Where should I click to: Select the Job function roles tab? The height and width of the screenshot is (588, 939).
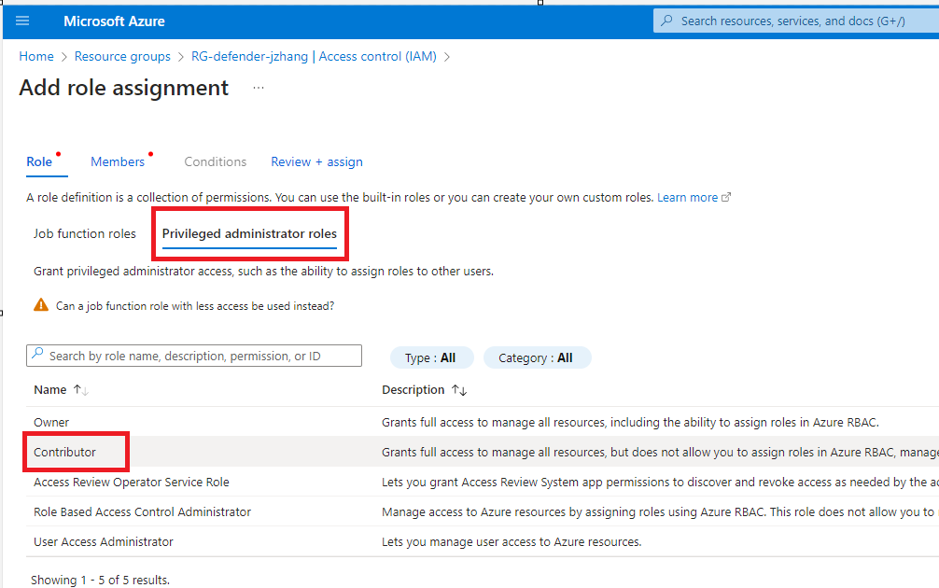pos(85,233)
